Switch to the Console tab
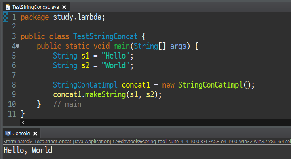Image resolution: width=291 pixels, height=159 pixels. pyautogui.click(x=21, y=134)
